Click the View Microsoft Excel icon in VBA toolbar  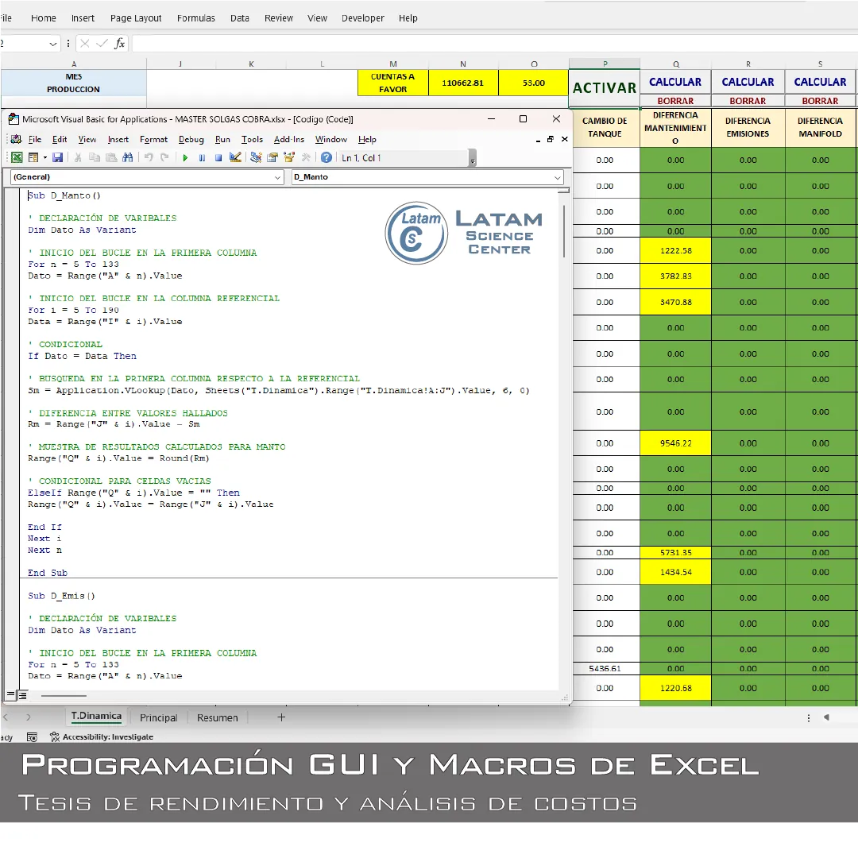pyautogui.click(x=17, y=158)
